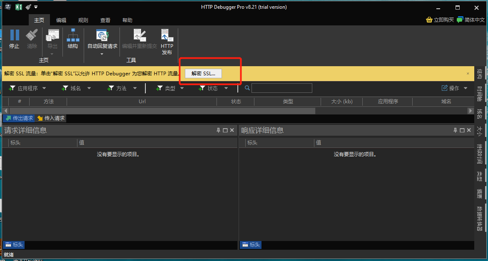Select the 传出请求 tab
This screenshot has width=488, height=261.
pos(19,118)
